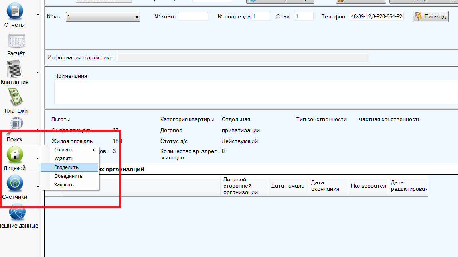Click the Внешние данные globe icon

[x=17, y=212]
